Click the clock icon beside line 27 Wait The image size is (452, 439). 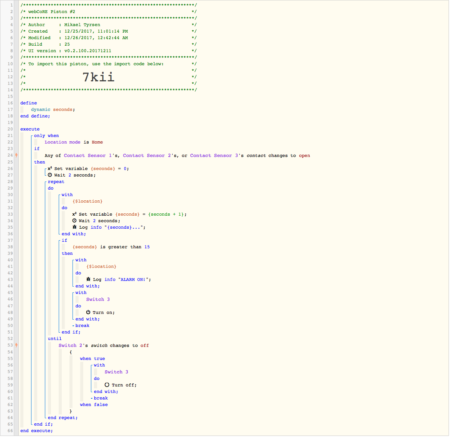point(50,175)
